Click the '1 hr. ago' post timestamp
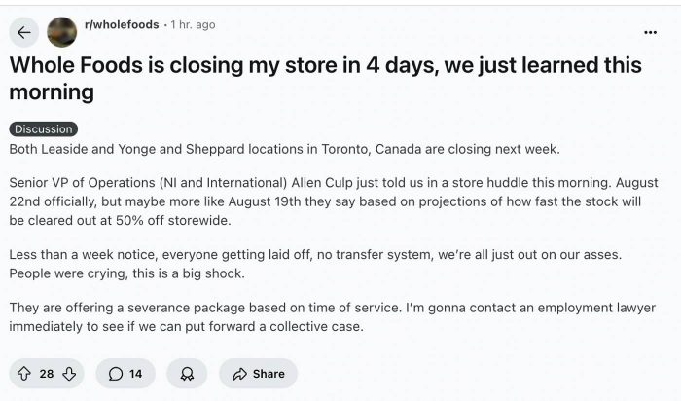681x401 pixels. click(x=193, y=24)
